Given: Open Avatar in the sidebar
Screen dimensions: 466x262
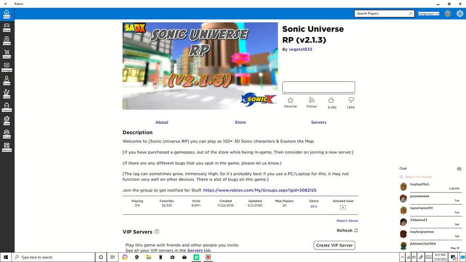Looking at the screenshot, I should 7,94.
